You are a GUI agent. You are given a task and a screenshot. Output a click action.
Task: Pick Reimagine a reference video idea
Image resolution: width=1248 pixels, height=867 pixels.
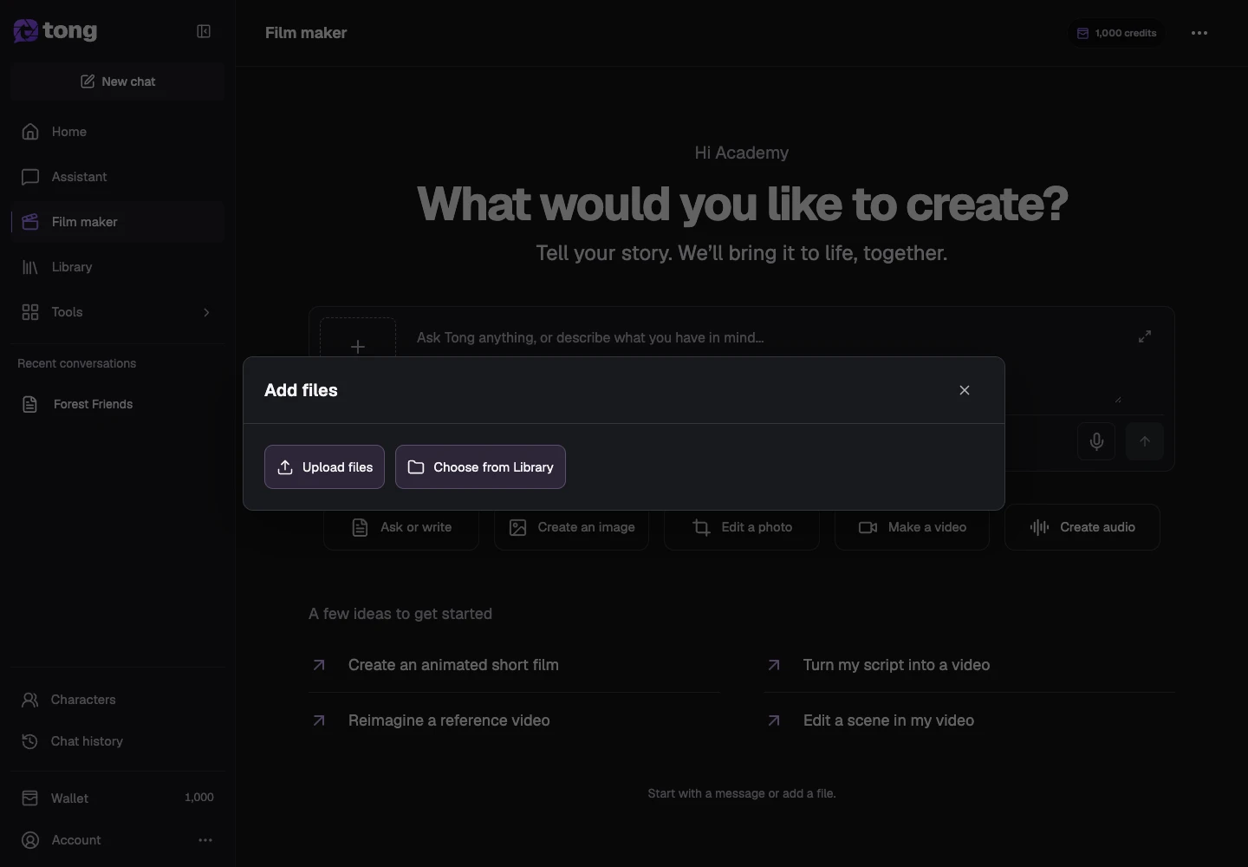(514, 720)
